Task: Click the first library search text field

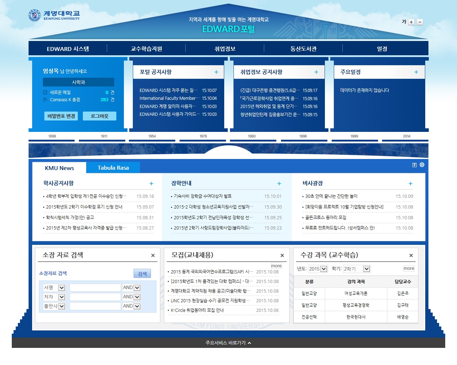Action: click(95, 288)
